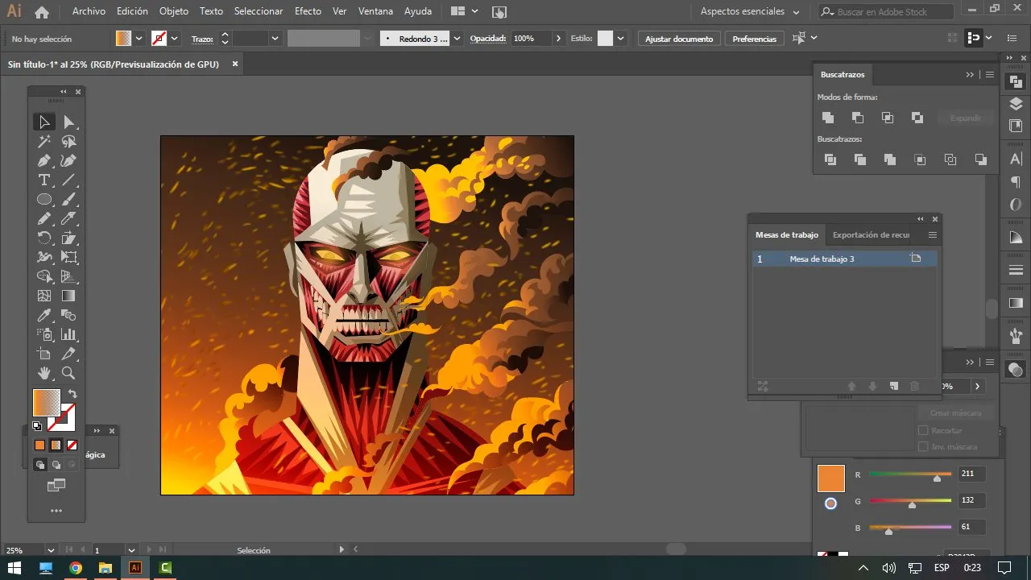1031x580 pixels.
Task: Select the Curvature tool
Action: pos(69,161)
